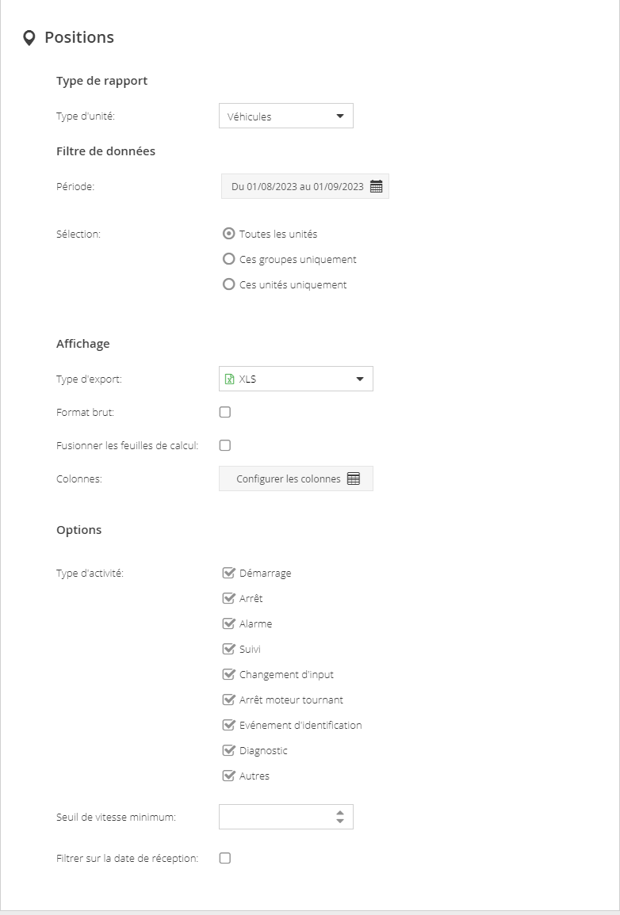Open the Type d'unité Véhicules dropdown

(x=286, y=116)
